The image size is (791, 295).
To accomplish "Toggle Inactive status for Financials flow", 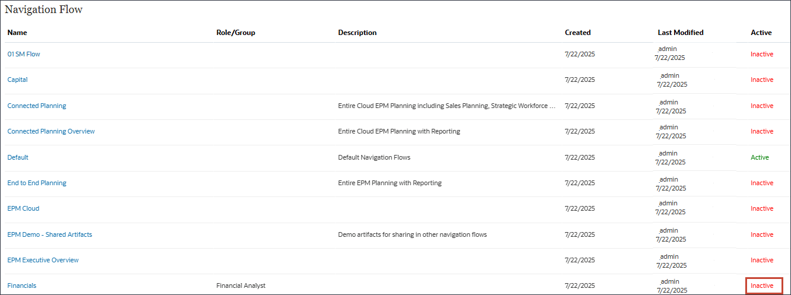I will [762, 286].
